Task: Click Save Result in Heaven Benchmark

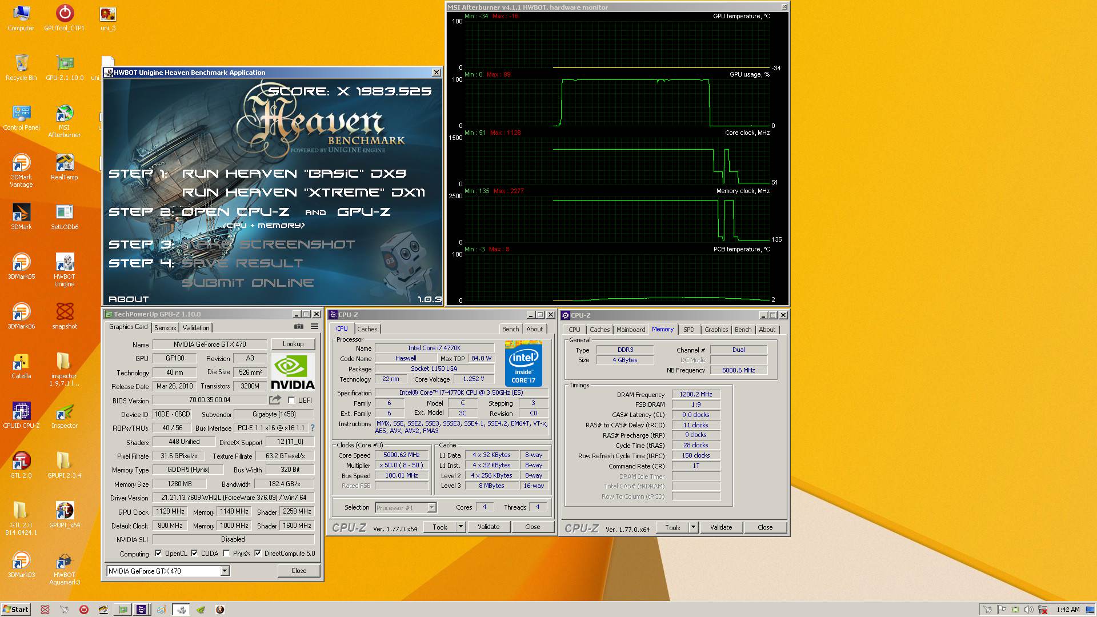Action: click(242, 263)
